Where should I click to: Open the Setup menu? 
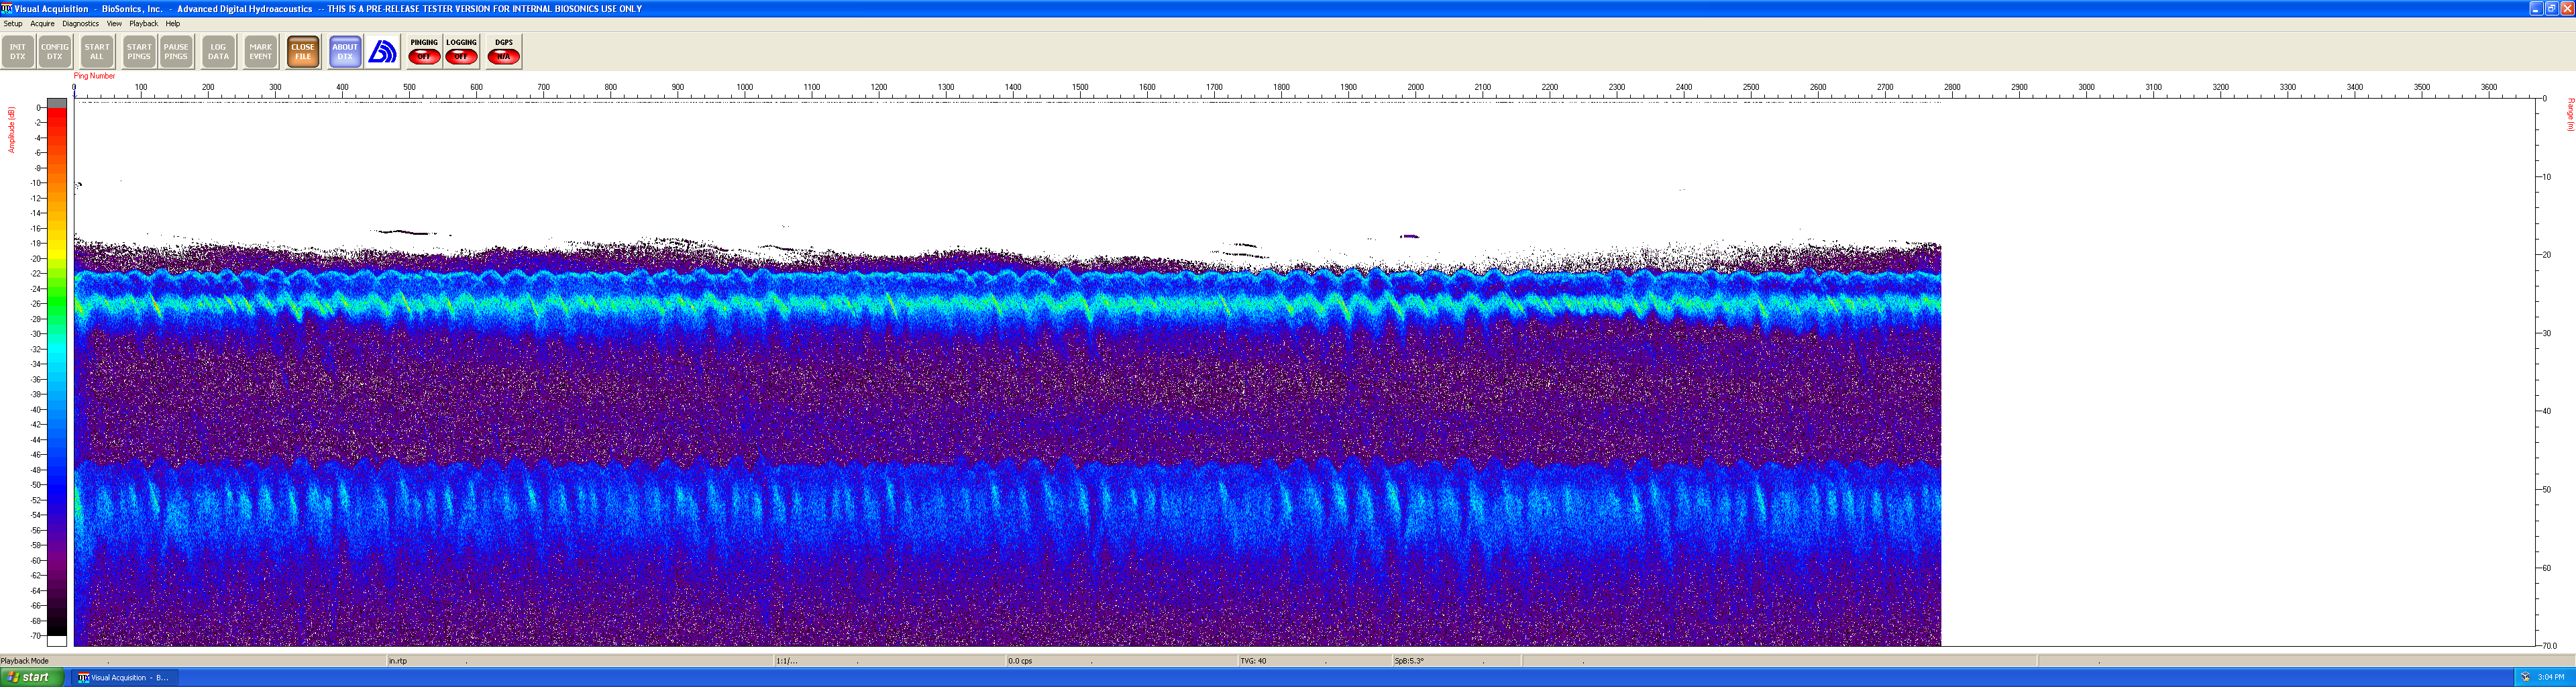[x=13, y=24]
